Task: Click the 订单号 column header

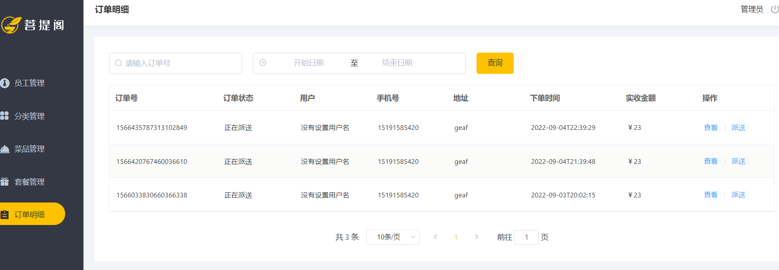Action: coord(126,98)
